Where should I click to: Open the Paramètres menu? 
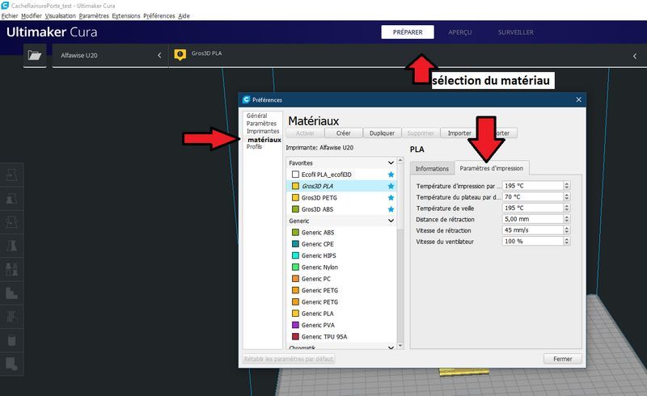click(x=94, y=16)
